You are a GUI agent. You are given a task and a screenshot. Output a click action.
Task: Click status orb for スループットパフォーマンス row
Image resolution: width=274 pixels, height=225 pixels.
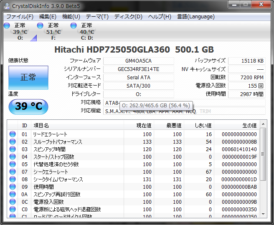(13, 142)
